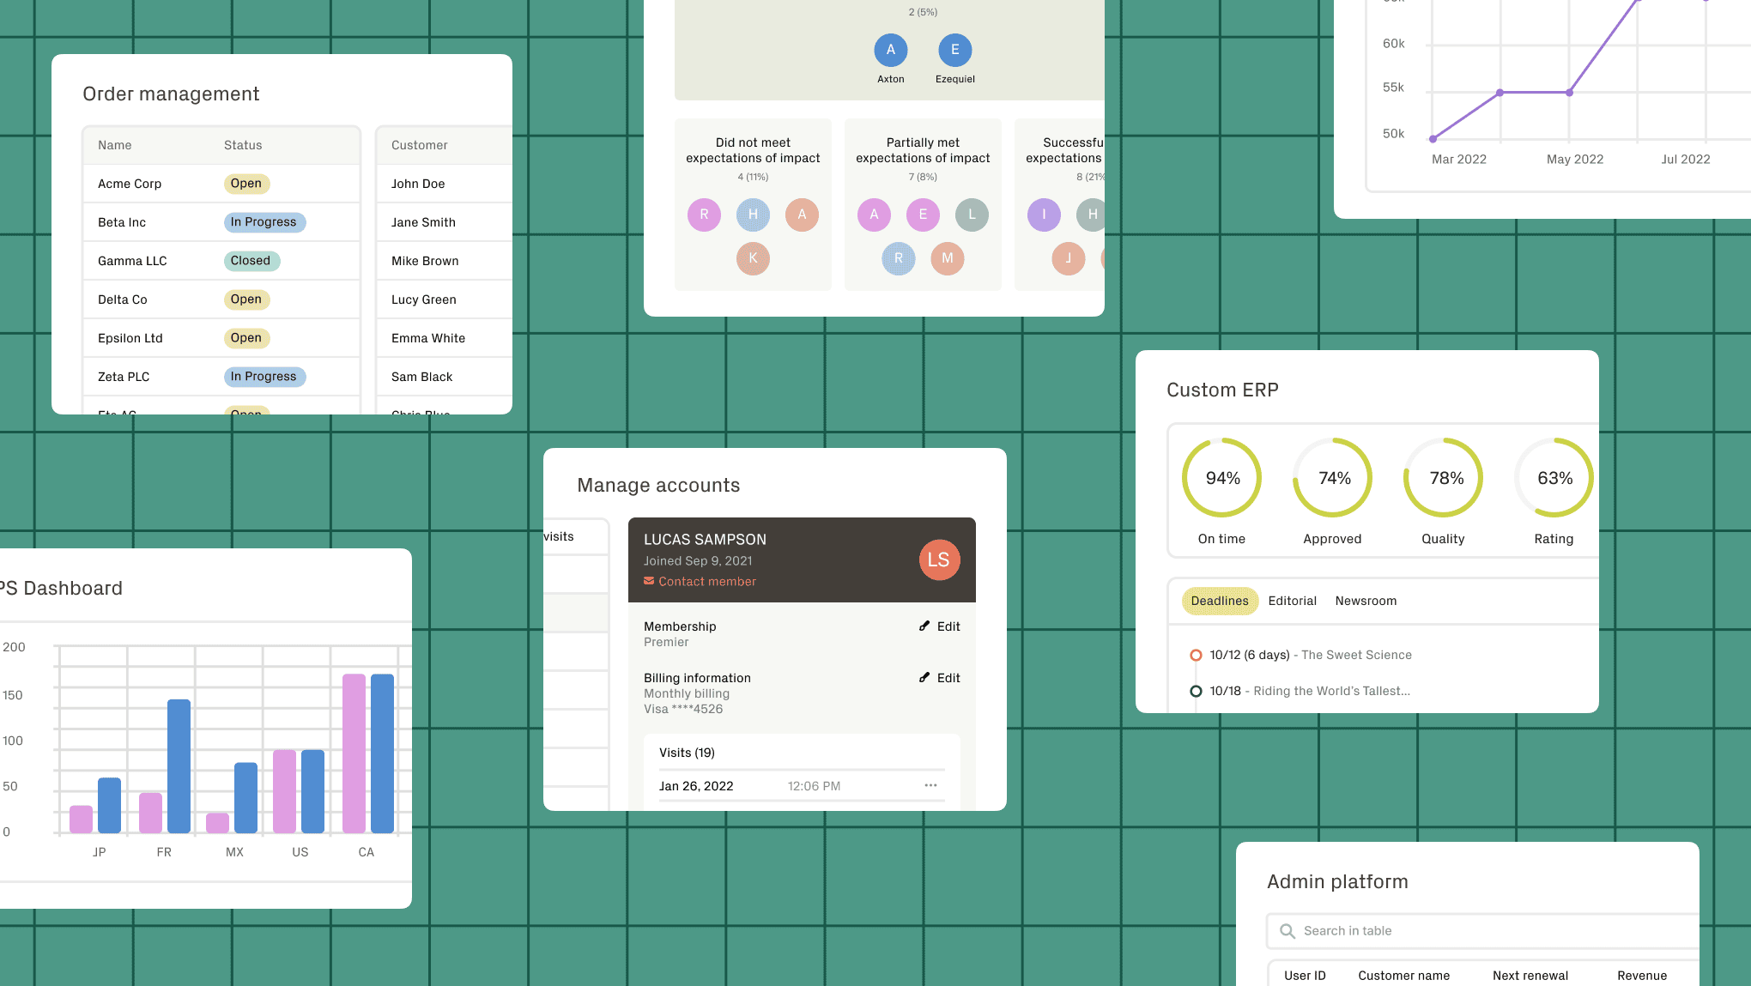The width and height of the screenshot is (1751, 986).
Task: Click the pencil icon next to Membership Edit
Action: click(924, 626)
